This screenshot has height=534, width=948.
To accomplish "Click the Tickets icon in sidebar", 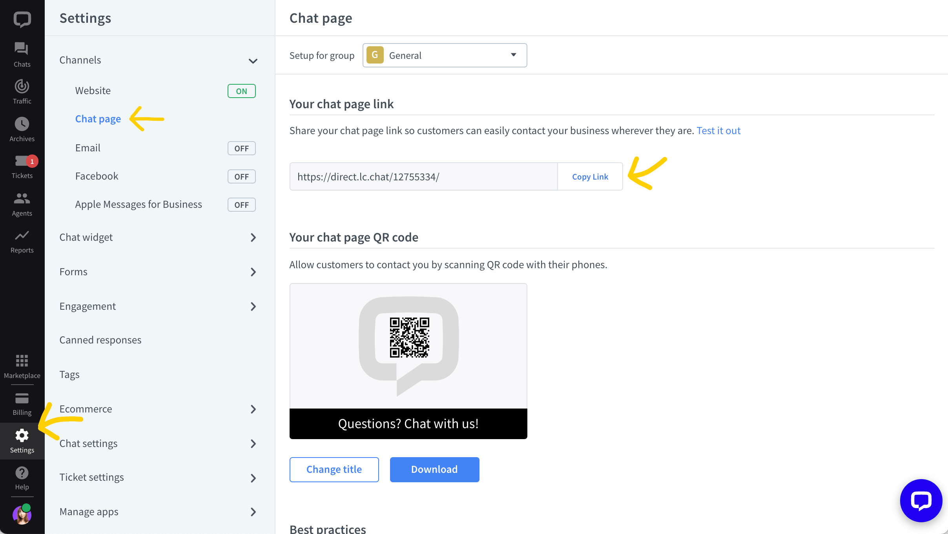I will pyautogui.click(x=22, y=165).
